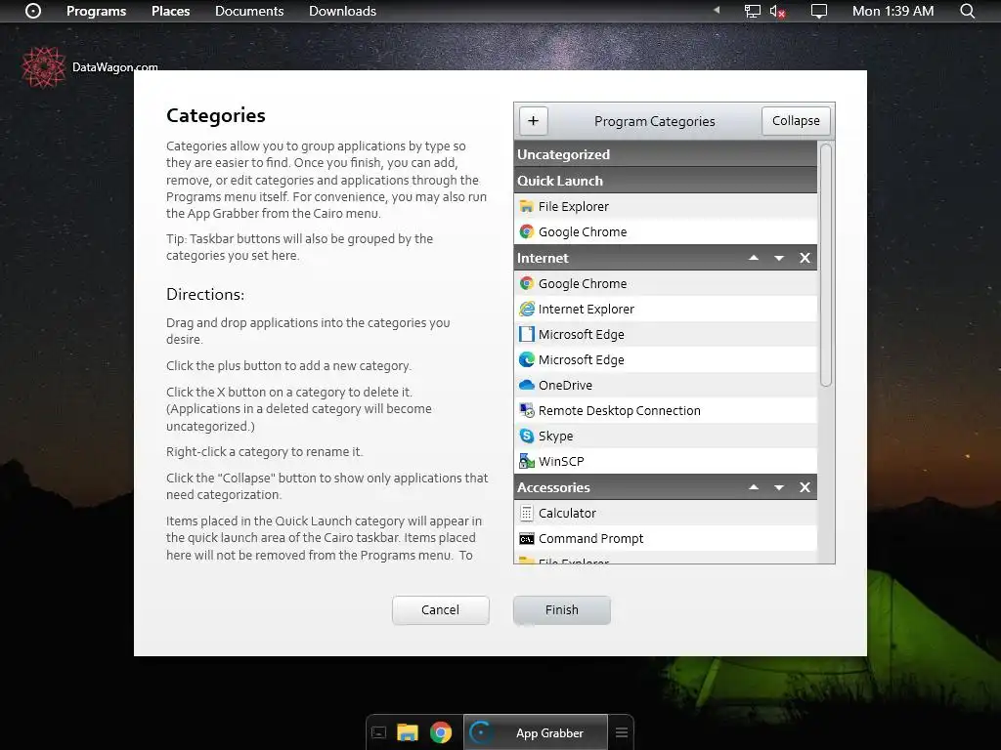Select the Uncategorized category header
Viewport: 1001px width, 750px height.
tap(665, 154)
